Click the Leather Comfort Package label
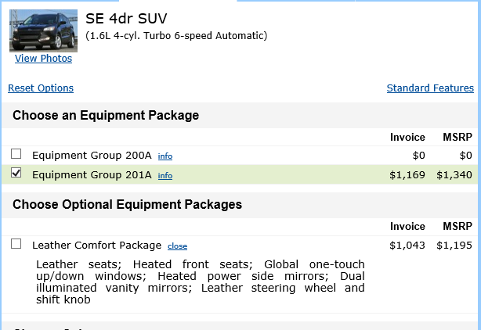481x330 pixels. [96, 246]
